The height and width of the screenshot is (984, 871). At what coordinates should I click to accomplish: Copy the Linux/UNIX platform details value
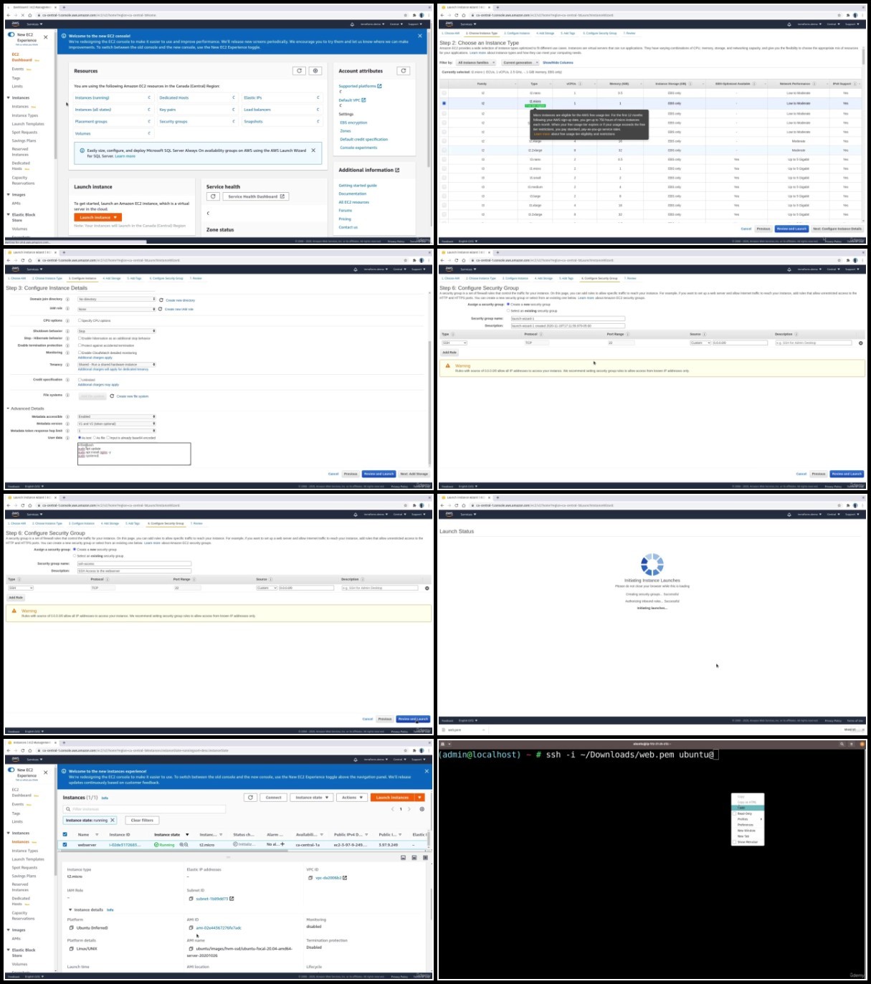point(71,948)
